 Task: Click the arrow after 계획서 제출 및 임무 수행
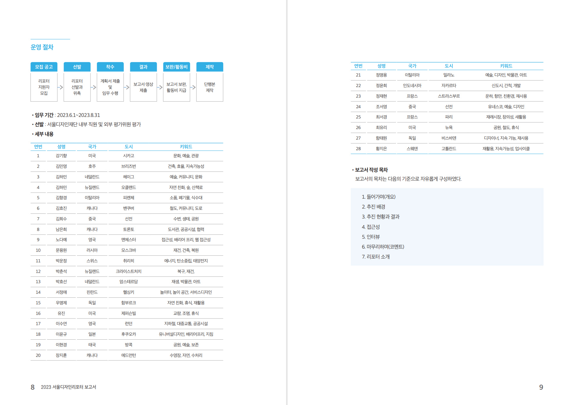click(127, 87)
